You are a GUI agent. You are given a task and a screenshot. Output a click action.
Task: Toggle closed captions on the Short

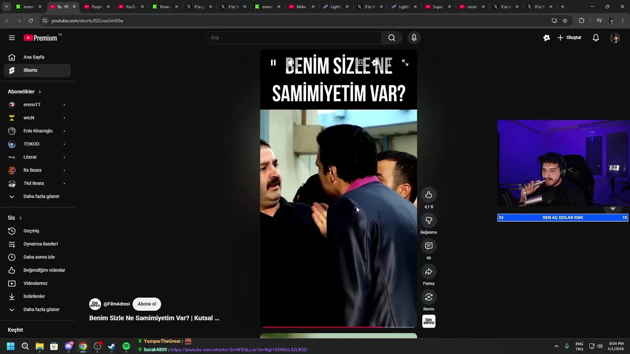[x=360, y=62]
